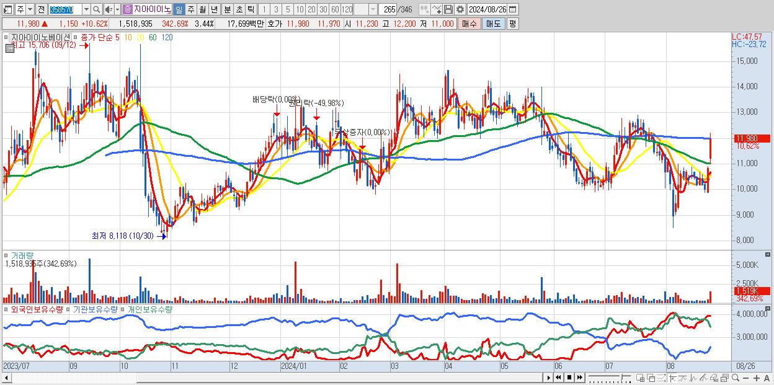Click the rewind button in bottom toolbar
This screenshot has height=385, width=774.
click(x=558, y=378)
